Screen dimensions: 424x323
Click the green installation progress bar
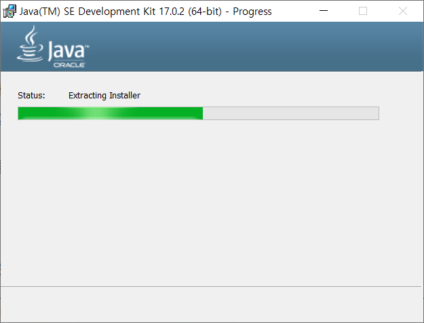tap(199, 113)
